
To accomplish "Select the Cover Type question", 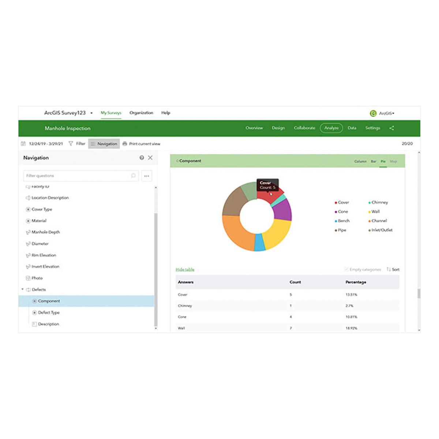I will coord(42,209).
